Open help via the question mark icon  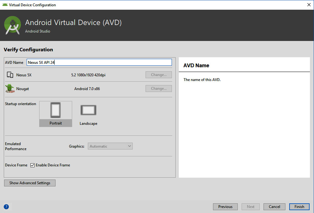click(6, 207)
